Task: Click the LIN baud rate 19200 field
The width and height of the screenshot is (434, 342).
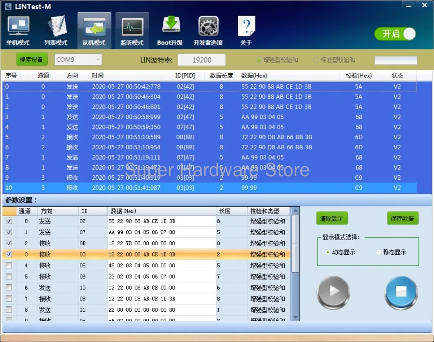Action: [202, 60]
